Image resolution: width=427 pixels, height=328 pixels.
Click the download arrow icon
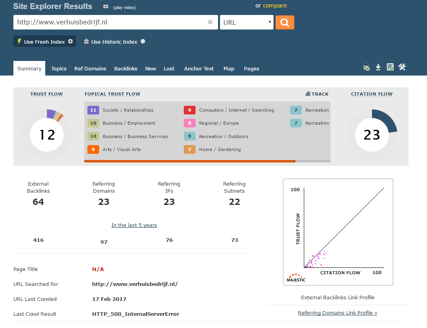point(378,67)
